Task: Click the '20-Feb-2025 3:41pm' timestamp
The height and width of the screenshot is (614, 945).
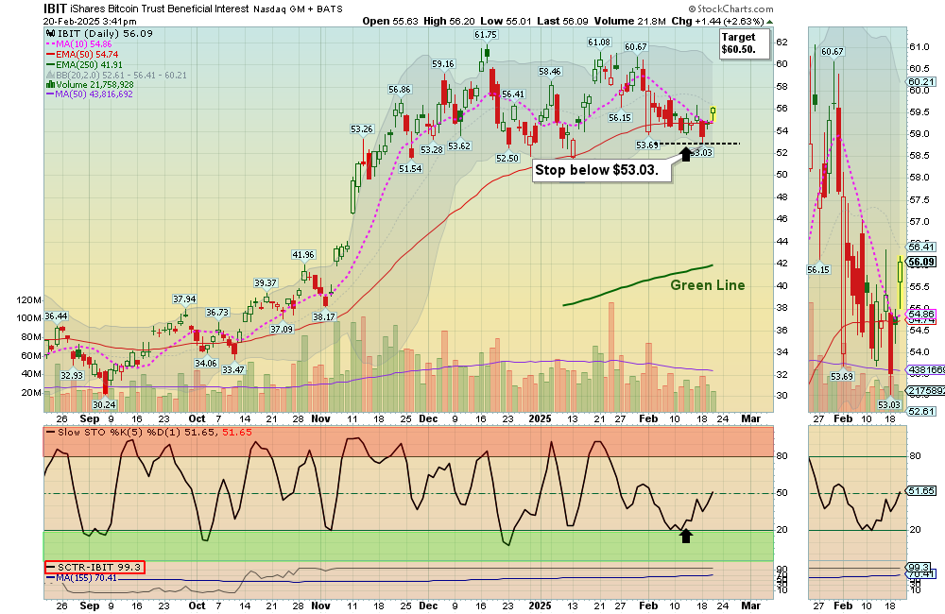Action: (90, 21)
